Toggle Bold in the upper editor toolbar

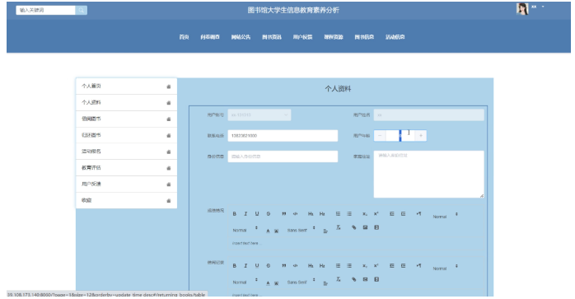pos(235,214)
